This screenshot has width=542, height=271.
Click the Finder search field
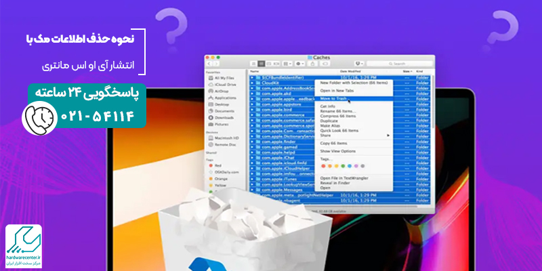tap(400, 62)
